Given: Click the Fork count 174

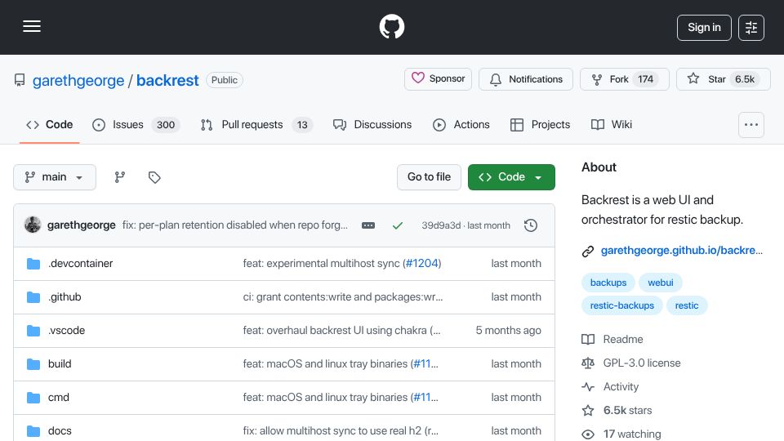Looking at the screenshot, I should tap(645, 79).
